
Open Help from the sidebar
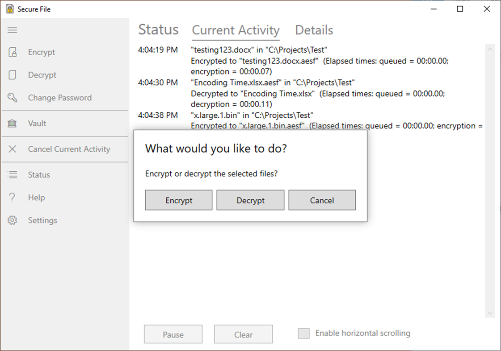point(36,198)
